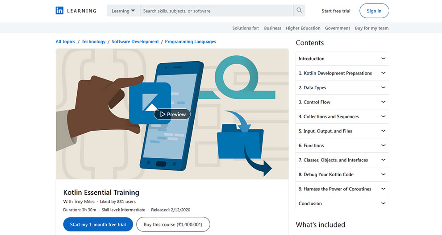
Task: Click the LEARNING wordmark text
Action: click(82, 11)
